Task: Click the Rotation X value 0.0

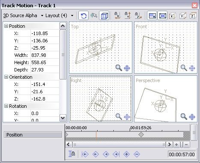Action: [45, 113]
